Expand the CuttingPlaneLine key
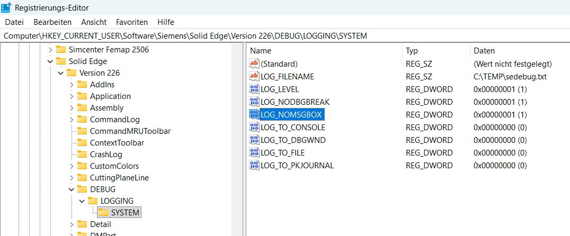 (x=72, y=178)
